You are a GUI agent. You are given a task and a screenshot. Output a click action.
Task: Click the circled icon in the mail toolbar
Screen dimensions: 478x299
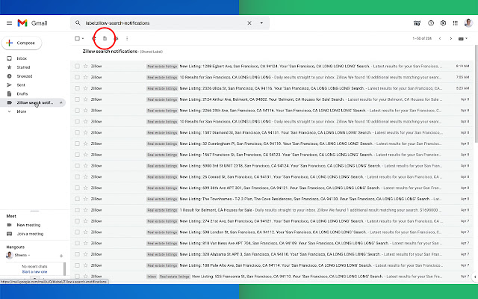click(105, 38)
